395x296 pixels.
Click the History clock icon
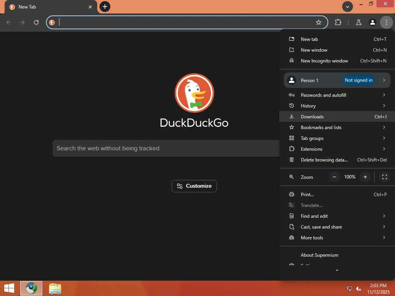292,106
